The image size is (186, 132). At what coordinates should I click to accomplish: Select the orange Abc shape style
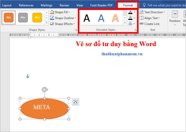(9, 17)
